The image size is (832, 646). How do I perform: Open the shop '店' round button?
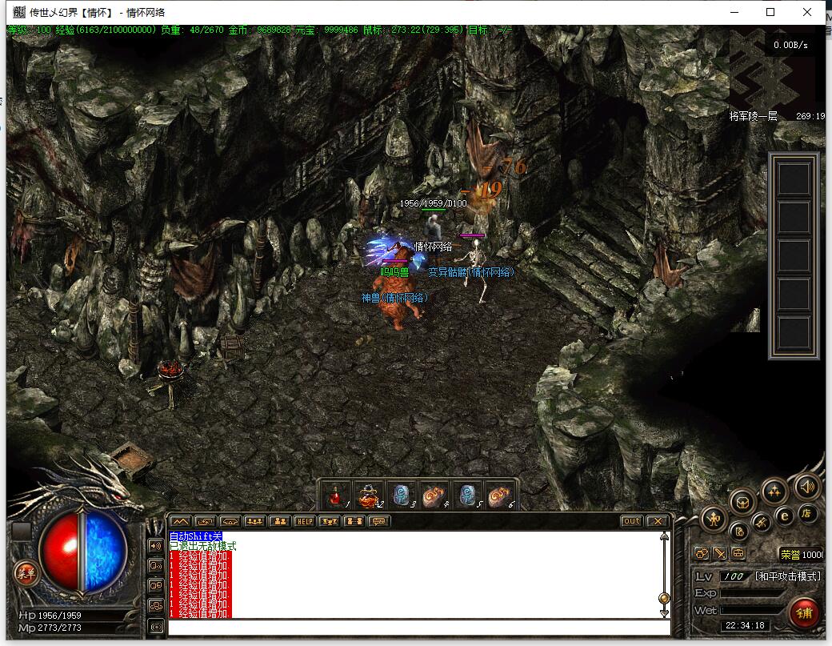[806, 513]
